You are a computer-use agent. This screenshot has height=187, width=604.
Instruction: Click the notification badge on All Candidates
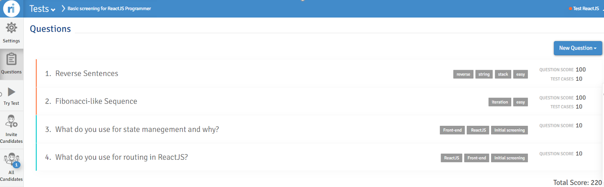click(x=16, y=165)
